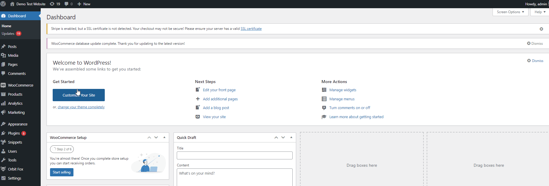Image resolution: width=549 pixels, height=186 pixels.
Task: Click the Add additional pages plus icon
Action: pyautogui.click(x=198, y=99)
